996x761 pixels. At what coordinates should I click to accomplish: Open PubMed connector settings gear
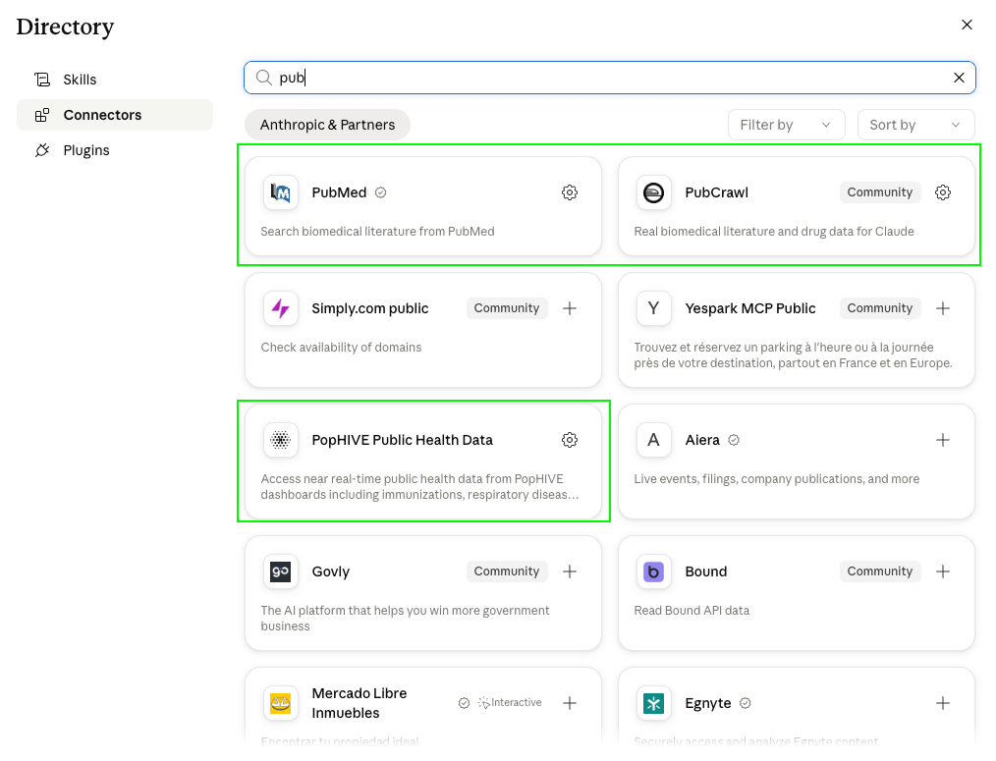[x=570, y=192]
